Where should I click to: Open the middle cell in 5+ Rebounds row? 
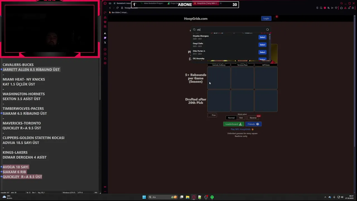[x=242, y=78]
